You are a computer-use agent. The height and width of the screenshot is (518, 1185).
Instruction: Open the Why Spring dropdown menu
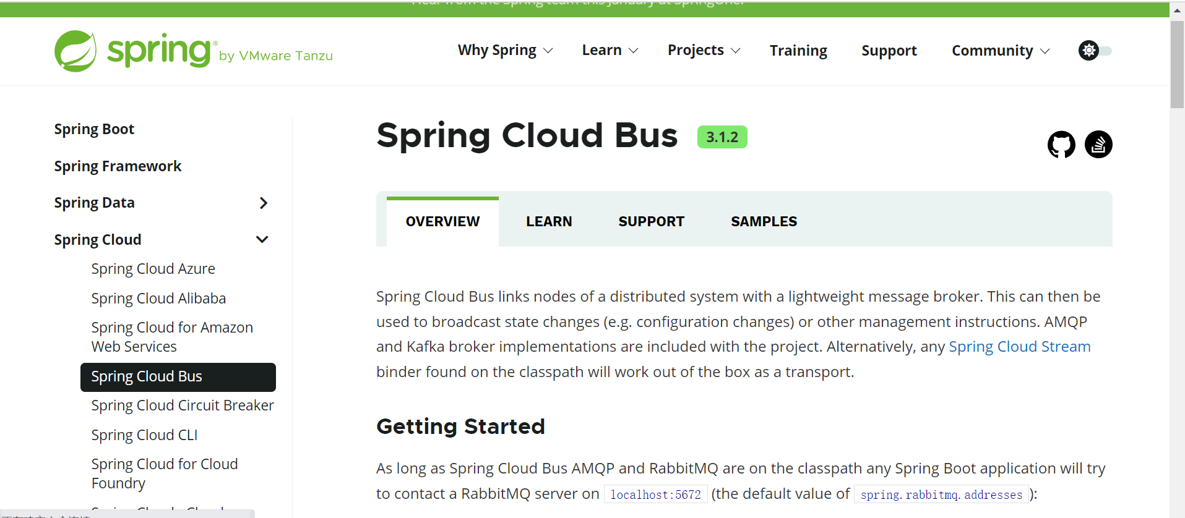tap(505, 51)
